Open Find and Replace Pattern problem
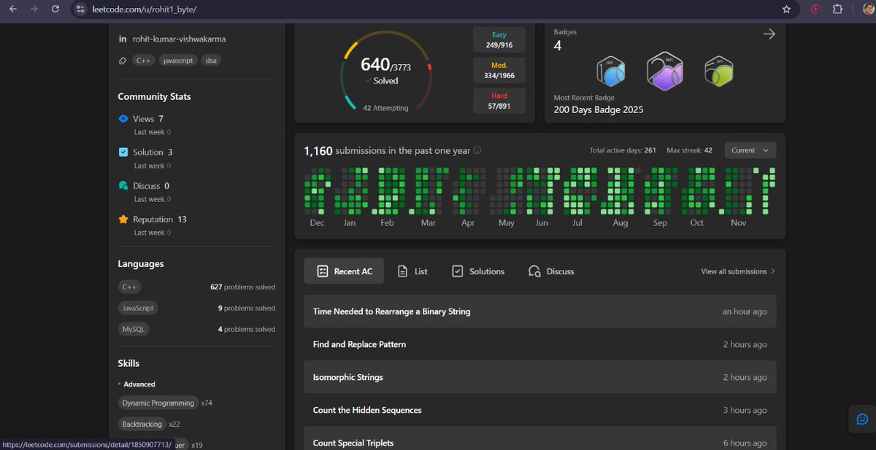The height and width of the screenshot is (450, 876). [x=539, y=344]
